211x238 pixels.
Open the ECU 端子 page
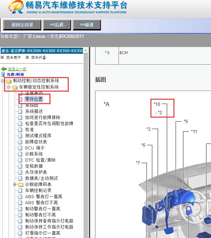click(x=35, y=148)
